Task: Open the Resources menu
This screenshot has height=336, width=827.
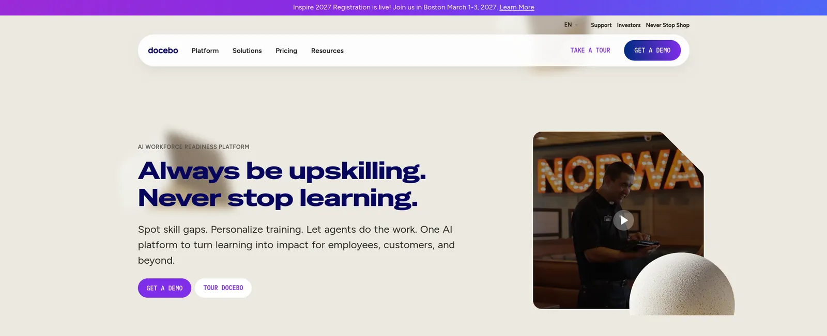Action: click(x=327, y=51)
